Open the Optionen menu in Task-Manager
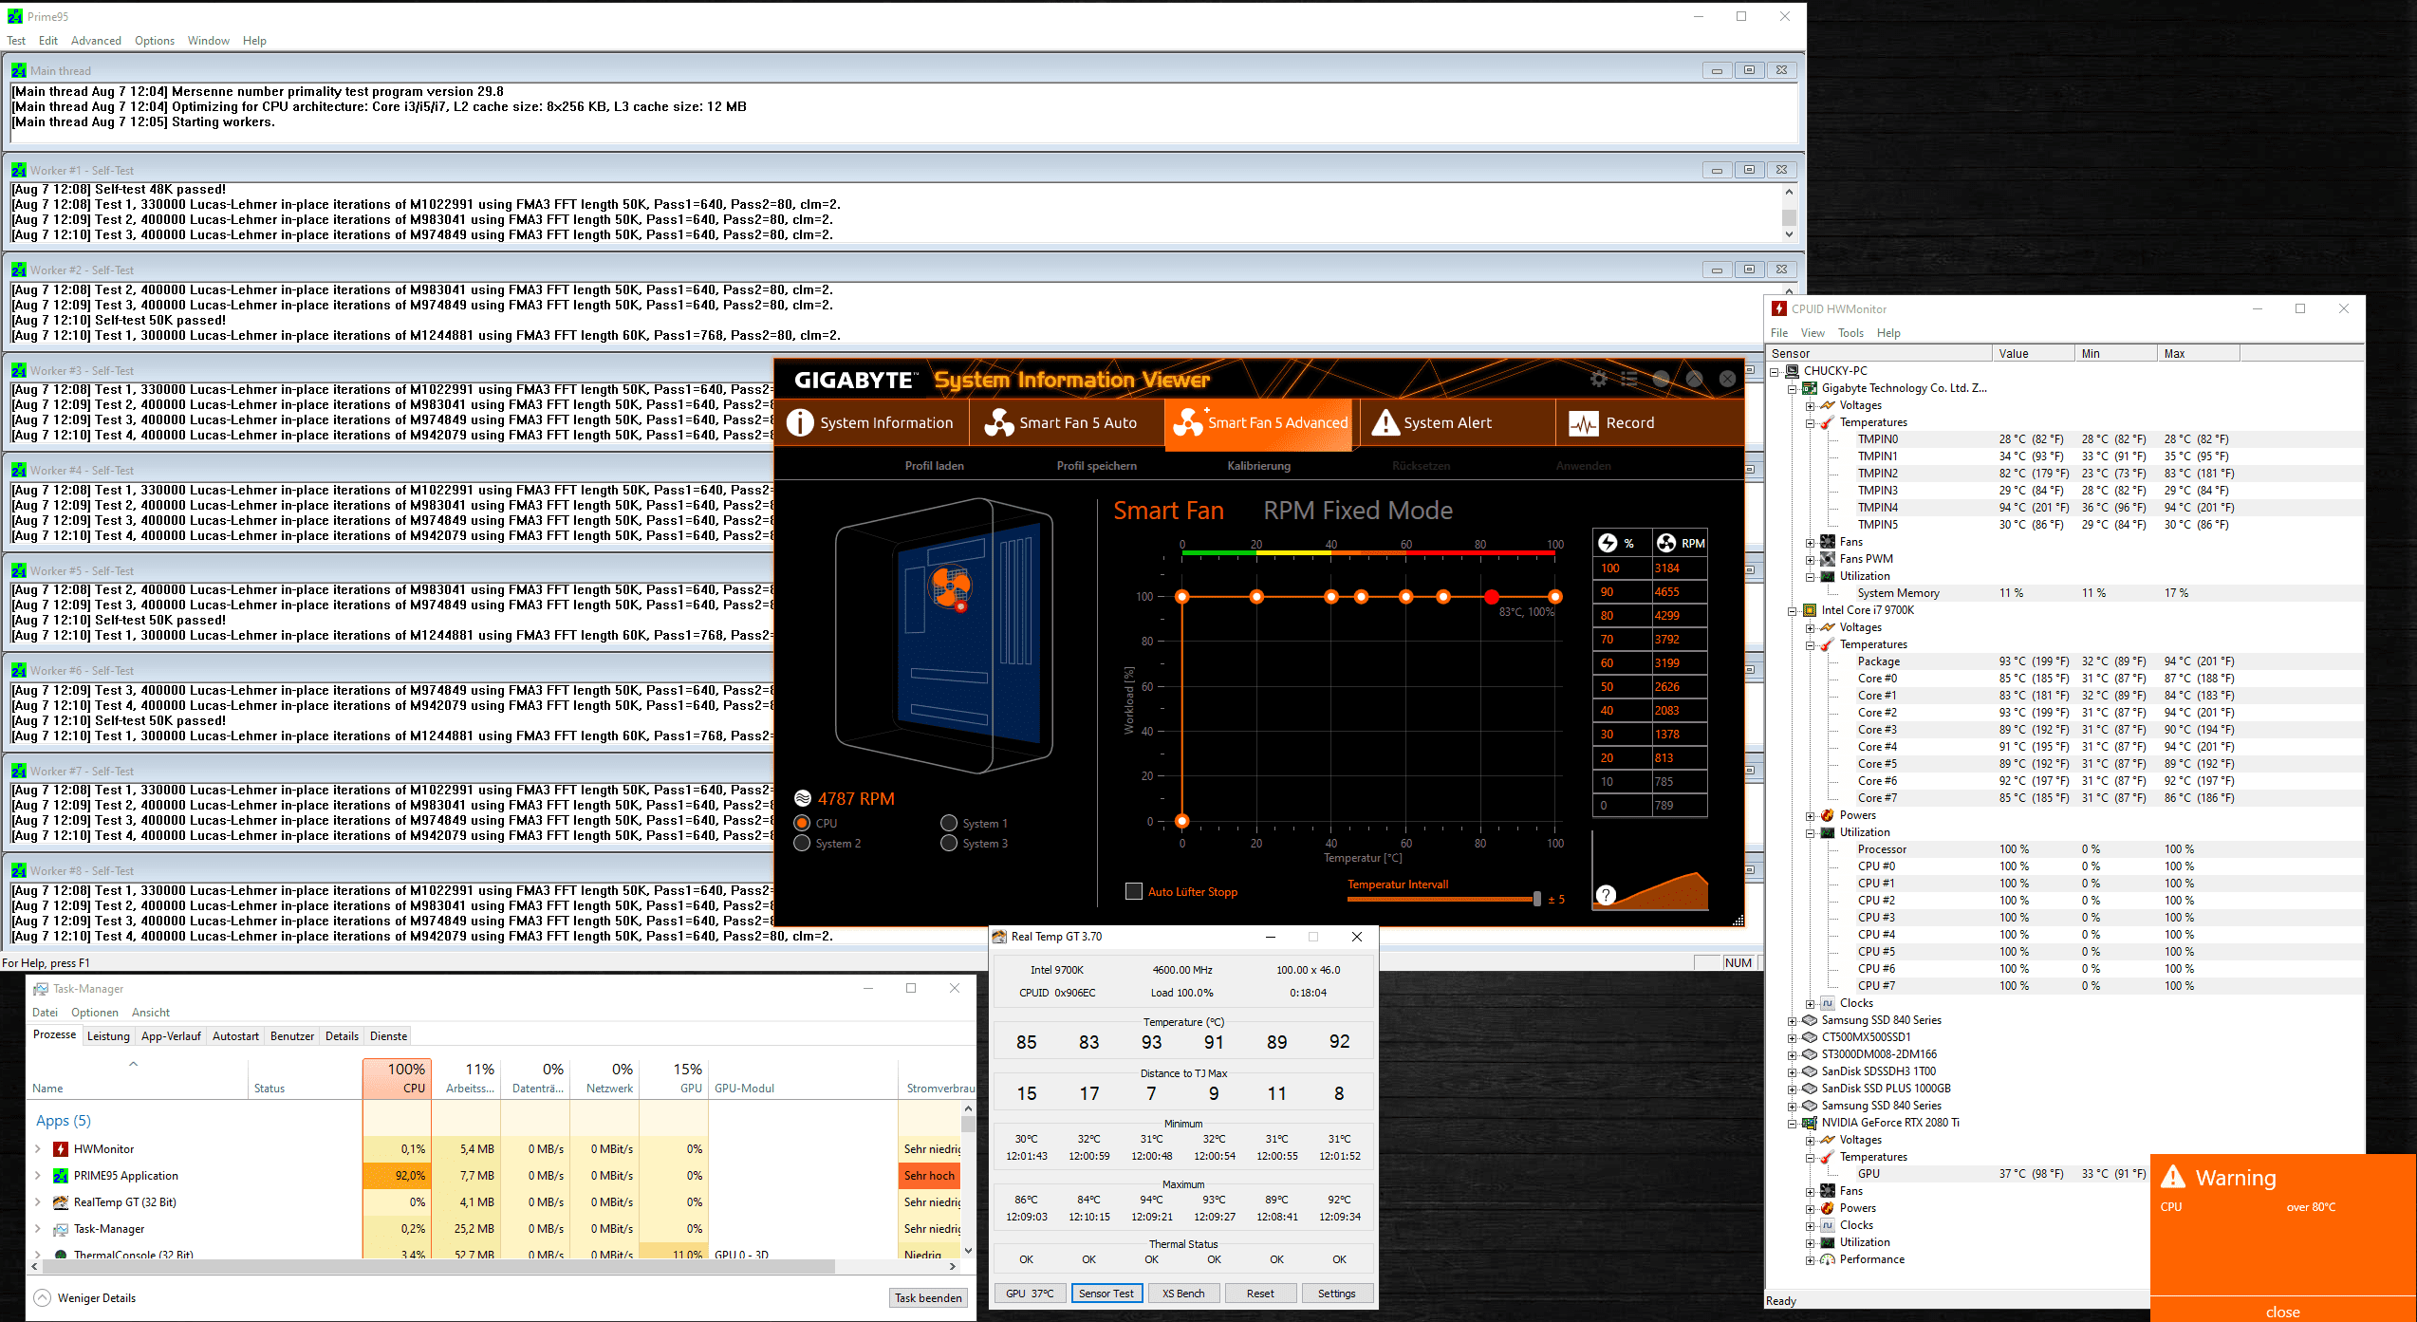2417x1322 pixels. pyautogui.click(x=94, y=1013)
